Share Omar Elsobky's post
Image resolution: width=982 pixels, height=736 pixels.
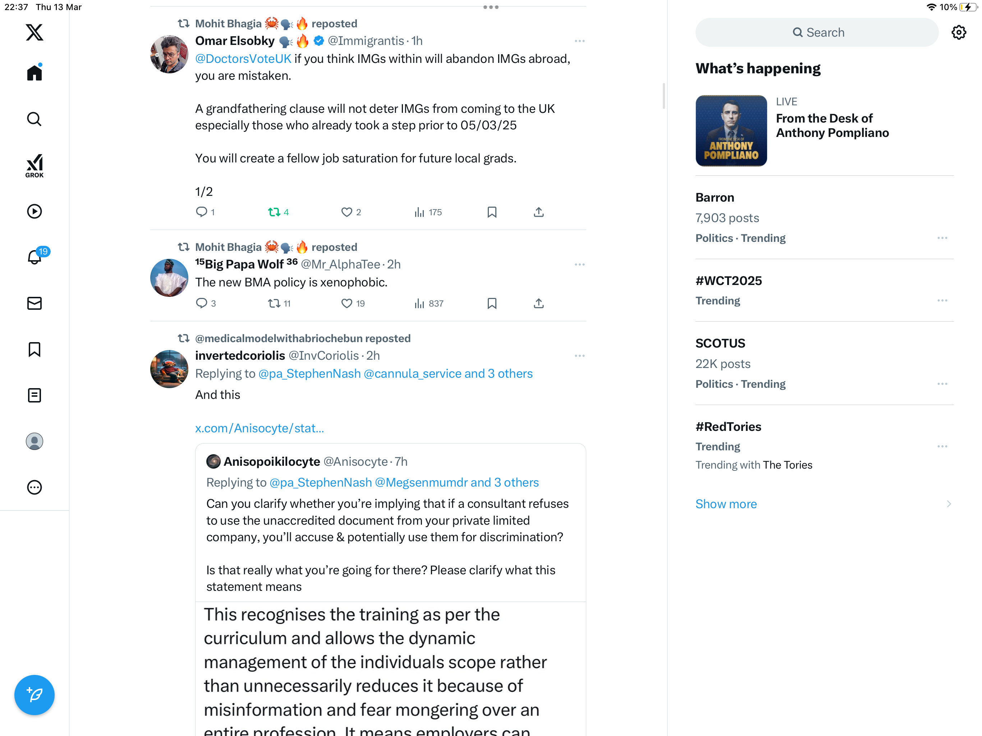538,212
